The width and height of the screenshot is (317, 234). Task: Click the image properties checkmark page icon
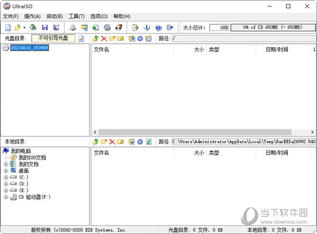click(81, 39)
